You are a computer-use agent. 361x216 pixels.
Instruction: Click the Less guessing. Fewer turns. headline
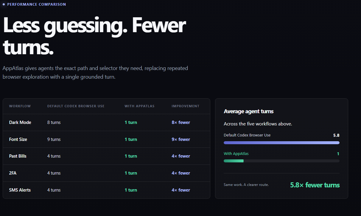[94, 36]
